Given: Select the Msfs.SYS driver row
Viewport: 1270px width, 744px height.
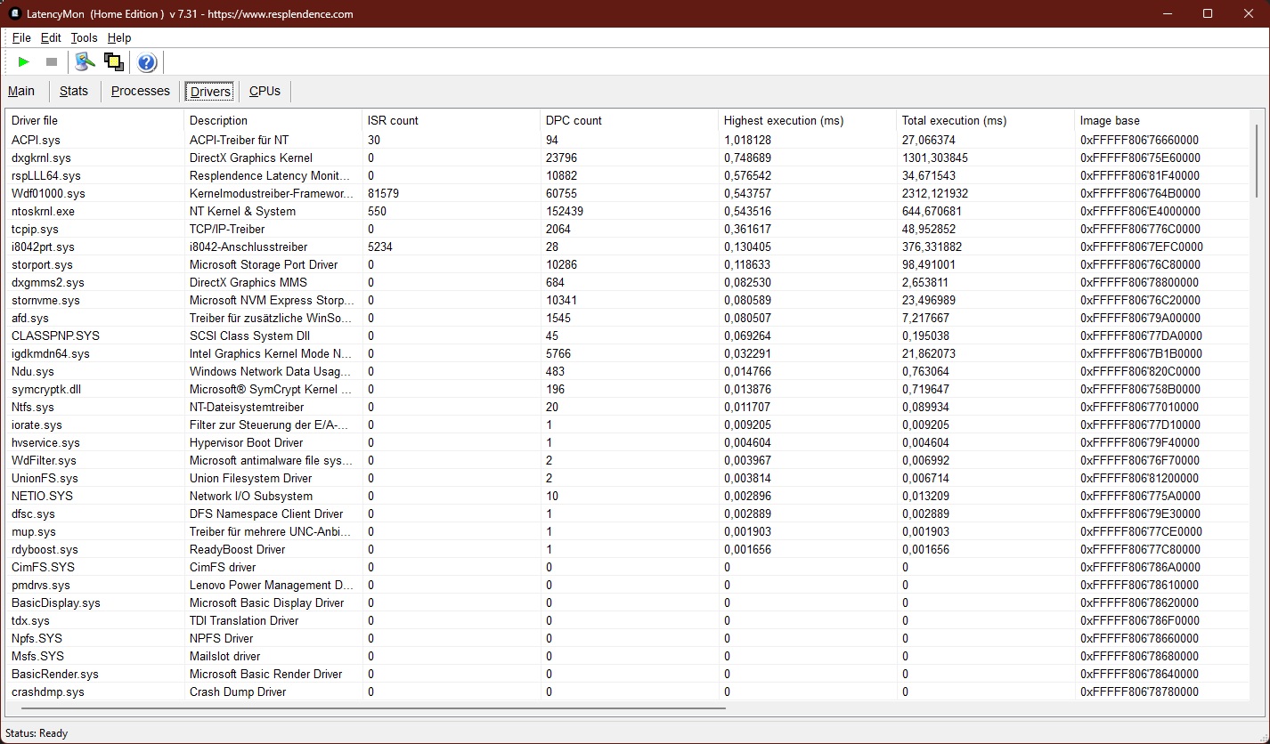Looking at the screenshot, I should 628,656.
